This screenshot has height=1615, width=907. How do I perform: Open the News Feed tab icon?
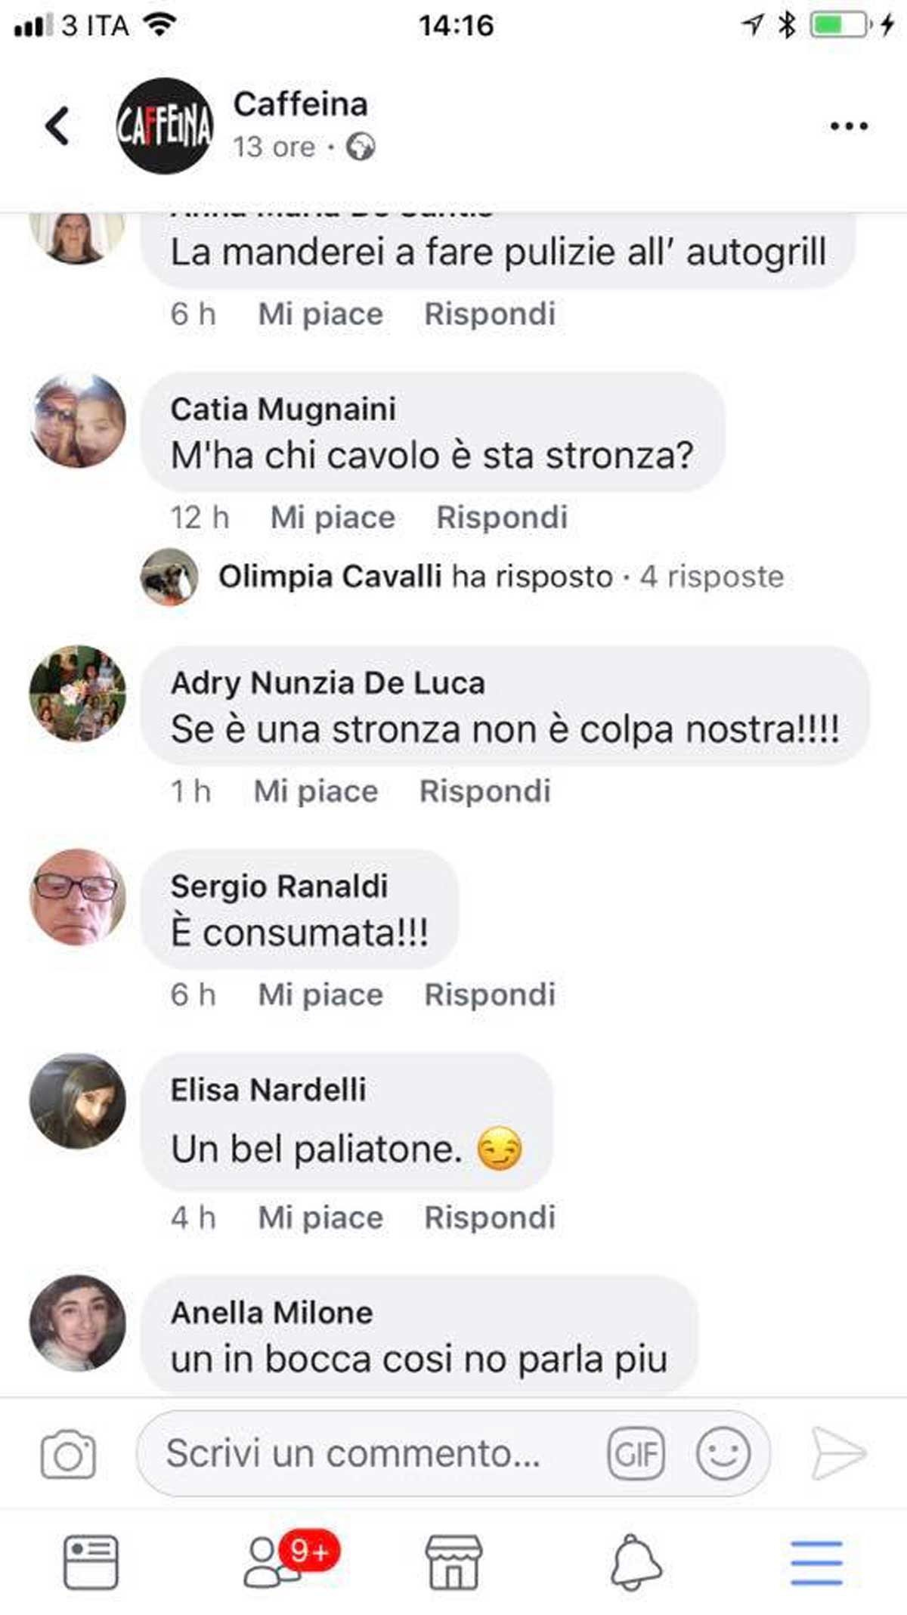(x=91, y=1562)
